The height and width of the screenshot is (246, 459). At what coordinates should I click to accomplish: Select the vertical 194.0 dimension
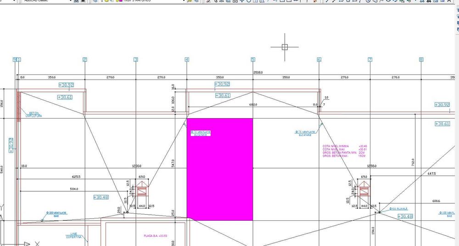click(373, 230)
